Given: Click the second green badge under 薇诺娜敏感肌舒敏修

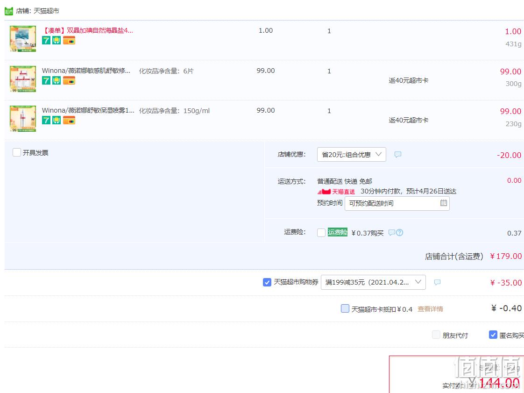Looking at the screenshot, I should [x=57, y=80].
